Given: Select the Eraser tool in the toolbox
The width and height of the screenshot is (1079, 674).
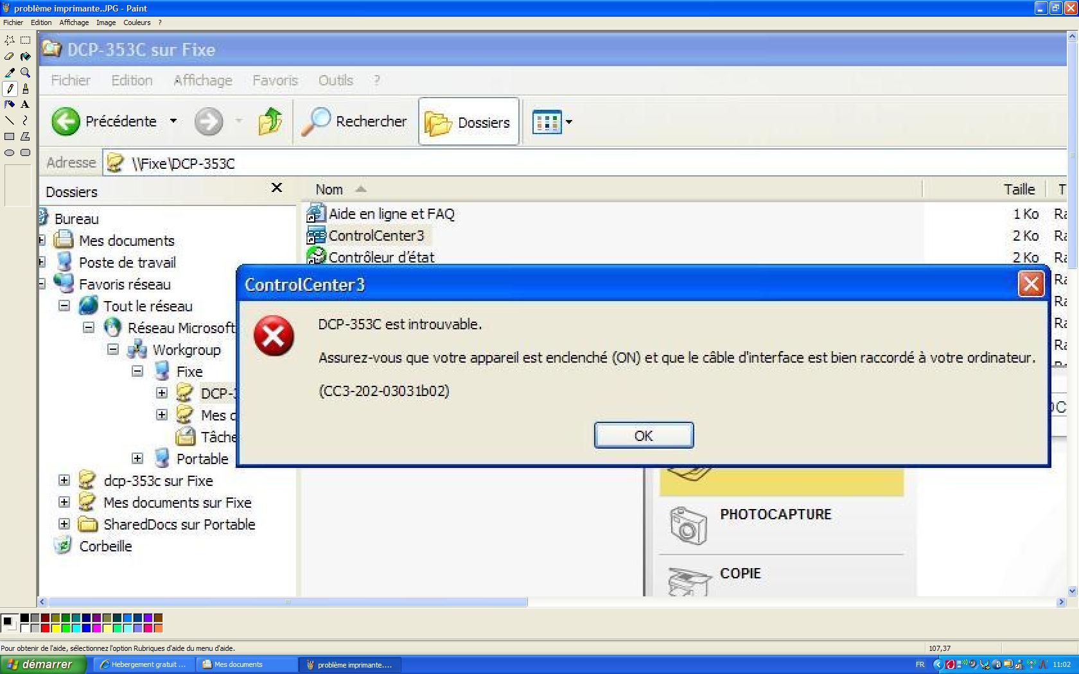Looking at the screenshot, I should tap(10, 56).
